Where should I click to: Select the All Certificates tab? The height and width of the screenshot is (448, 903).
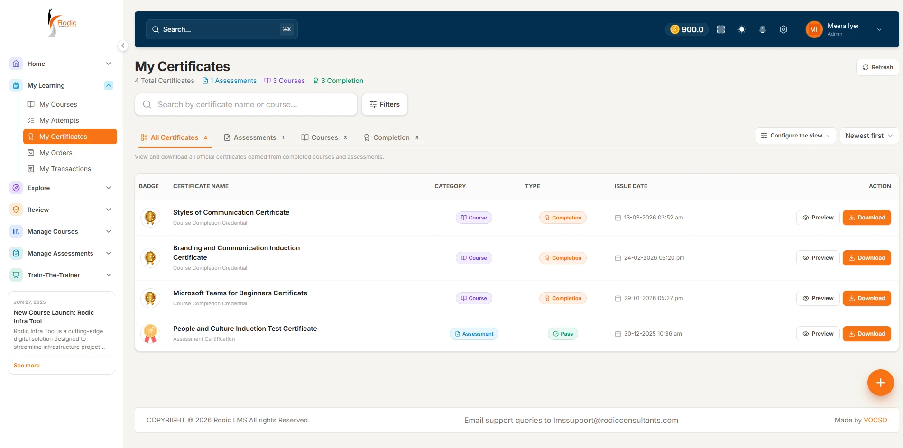coord(174,137)
